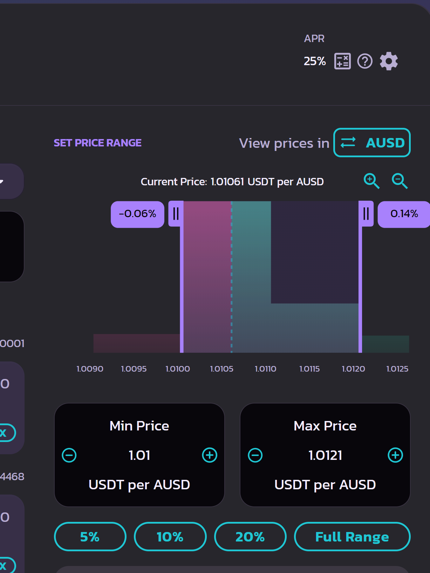Decrease the Max Price value
Screen dimensions: 430x573
255,455
